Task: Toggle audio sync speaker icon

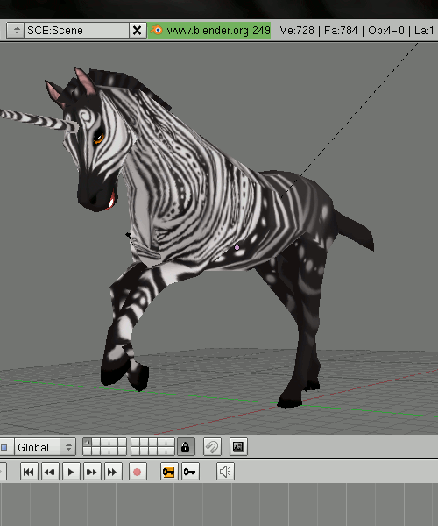Action: (x=225, y=472)
